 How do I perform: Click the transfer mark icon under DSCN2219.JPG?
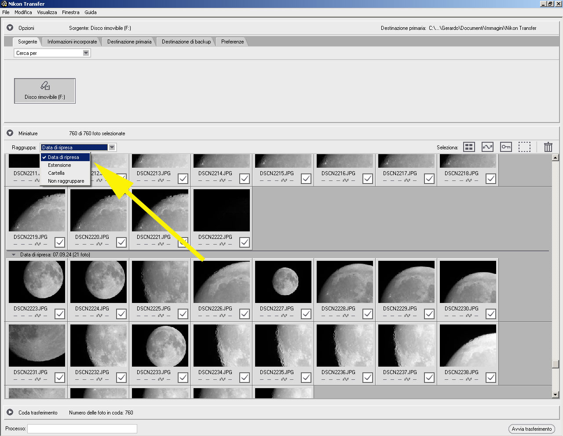pos(38,244)
